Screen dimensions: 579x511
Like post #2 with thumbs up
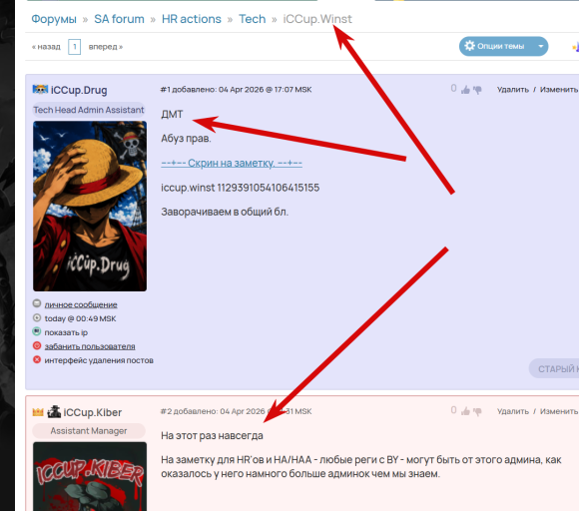(465, 411)
